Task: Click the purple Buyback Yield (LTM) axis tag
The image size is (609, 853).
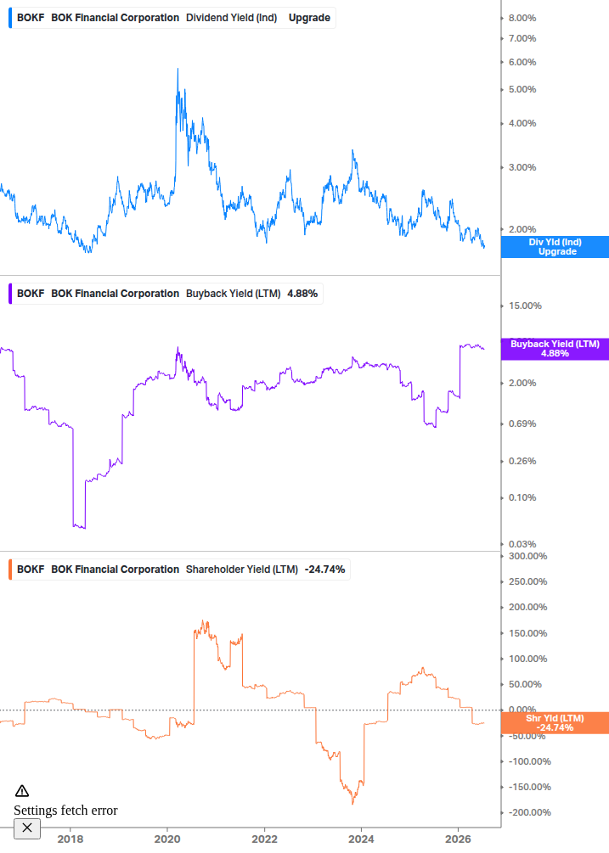Action: 555,349
